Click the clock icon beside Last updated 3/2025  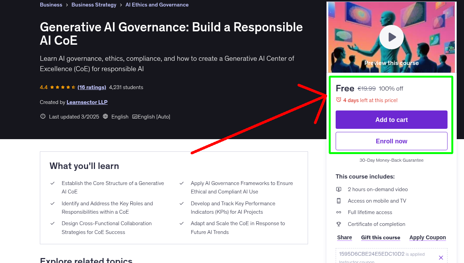43,116
